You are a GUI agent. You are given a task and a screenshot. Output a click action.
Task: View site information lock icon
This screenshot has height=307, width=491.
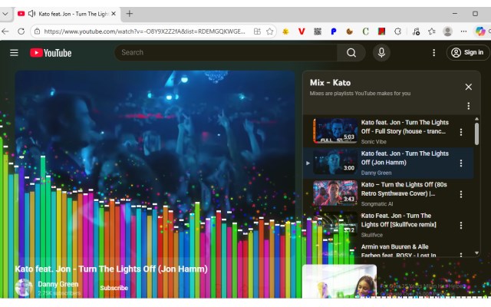click(38, 31)
